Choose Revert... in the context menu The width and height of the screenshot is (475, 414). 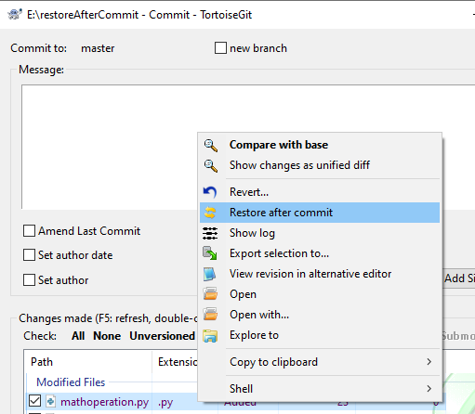pos(320,192)
